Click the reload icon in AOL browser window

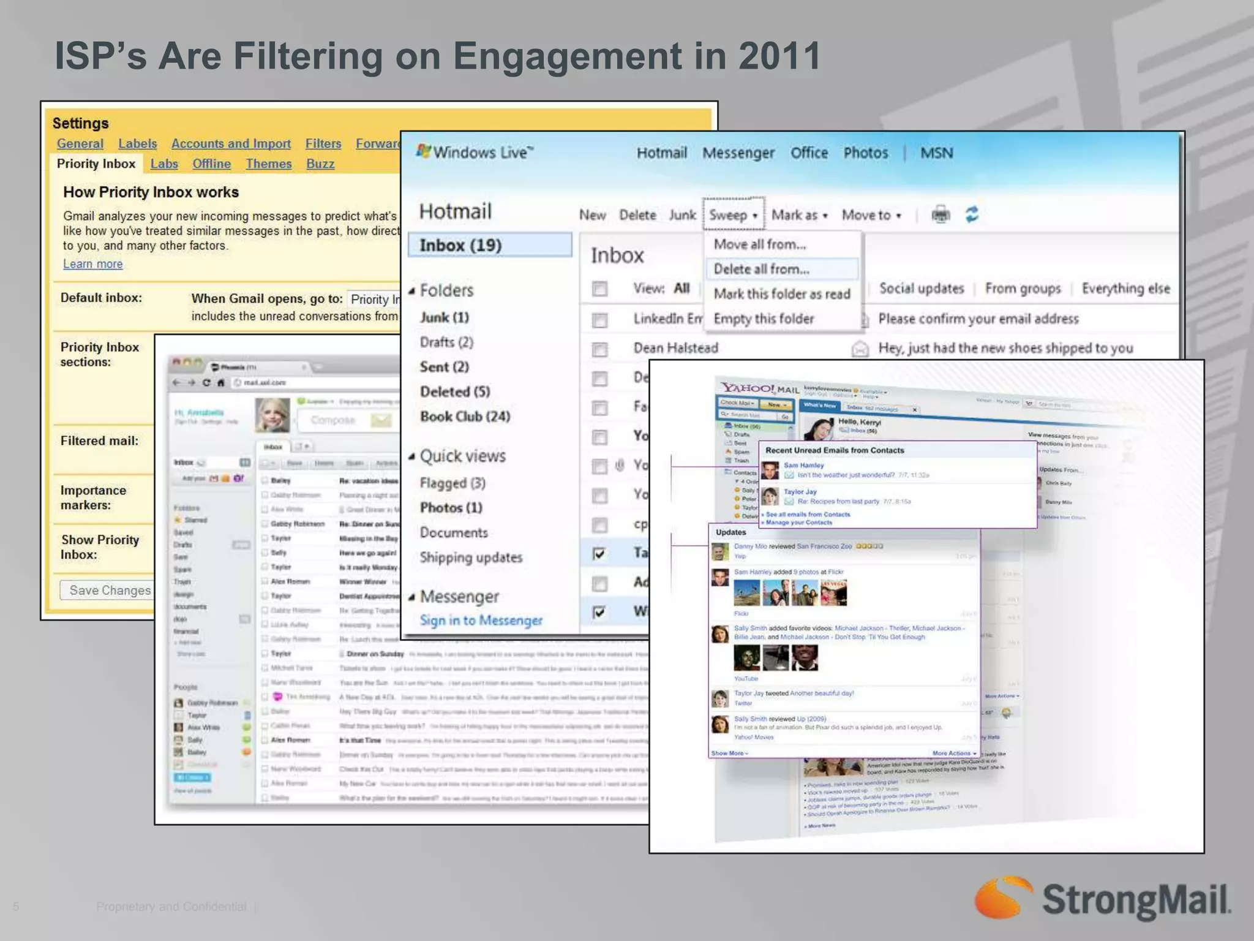(x=206, y=383)
